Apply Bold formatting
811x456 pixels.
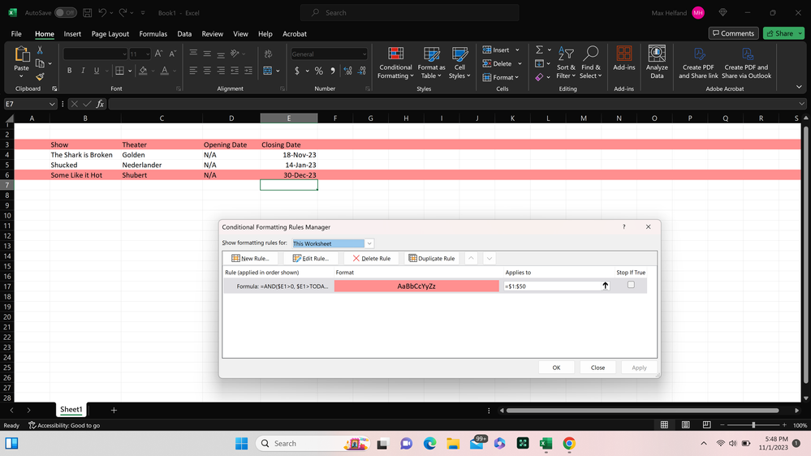tap(69, 71)
